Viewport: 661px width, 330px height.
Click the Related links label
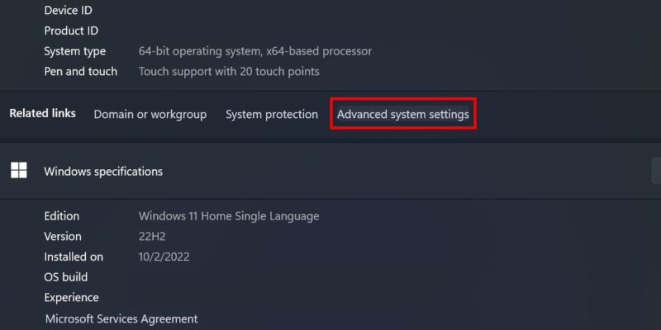click(x=43, y=113)
